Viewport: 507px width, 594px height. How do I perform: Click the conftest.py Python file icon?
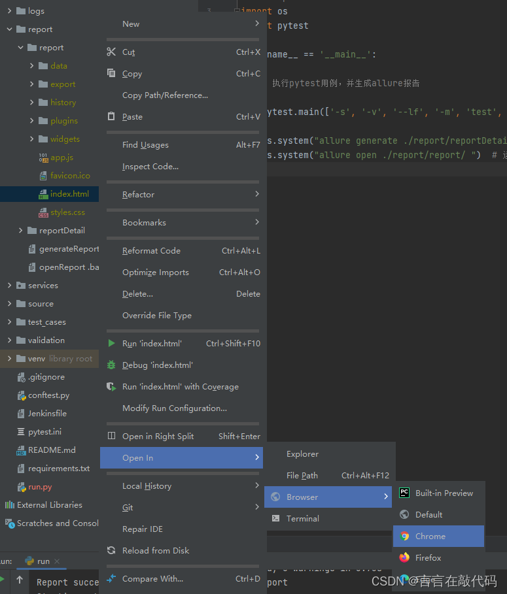[22, 395]
